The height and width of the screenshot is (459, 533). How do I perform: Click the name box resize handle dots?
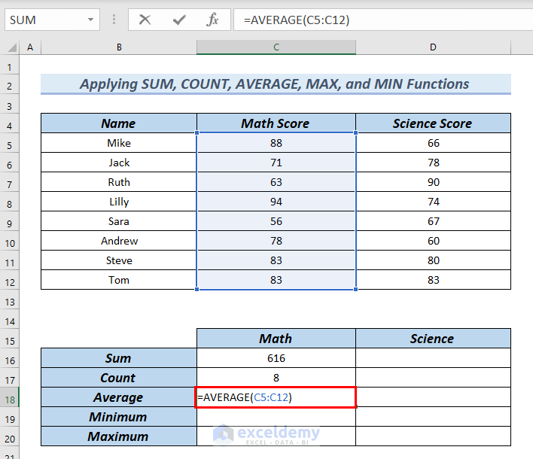(x=114, y=20)
